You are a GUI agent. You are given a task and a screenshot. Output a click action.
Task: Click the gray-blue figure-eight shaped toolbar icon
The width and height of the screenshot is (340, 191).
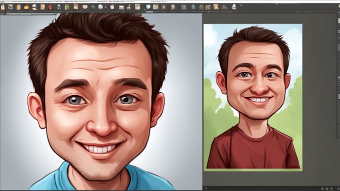click(x=193, y=7)
